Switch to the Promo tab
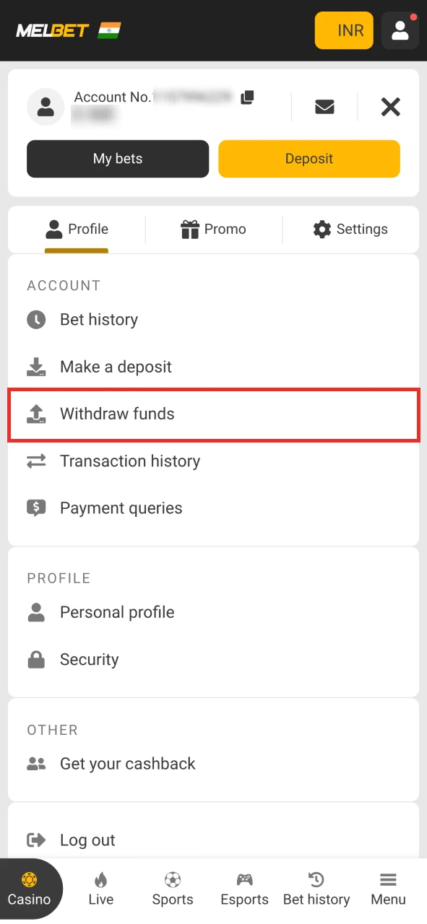427x924 pixels. point(214,229)
